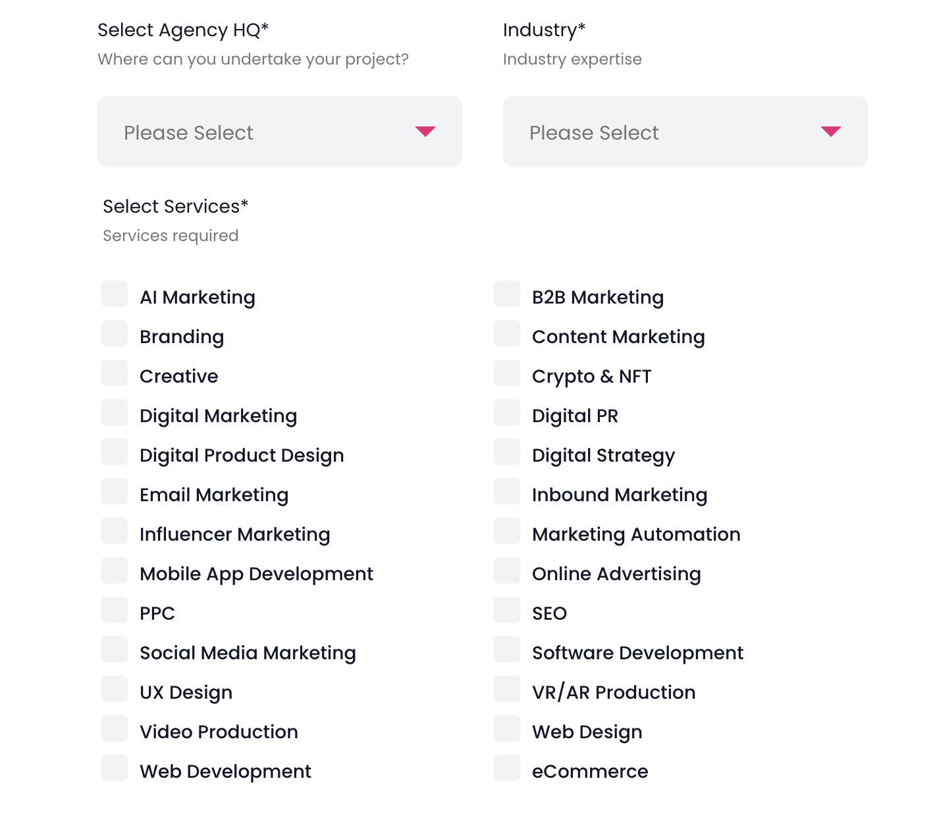Select the Digital Marketing checkbox
The height and width of the screenshot is (814, 935).
pos(115,412)
